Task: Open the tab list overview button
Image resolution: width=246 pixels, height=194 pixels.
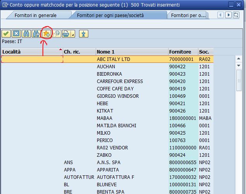Action: click(236, 15)
